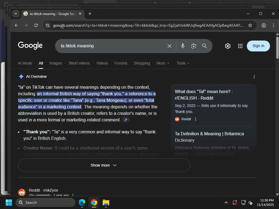Click the muted volume tray icon
The image size is (279, 209).
(x=251, y=202)
